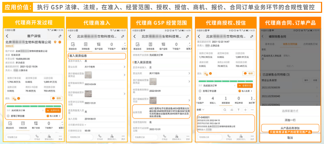The height and width of the screenshot is (144, 324).
Task: Switch to 基本信息 tab
Action: (269, 44)
